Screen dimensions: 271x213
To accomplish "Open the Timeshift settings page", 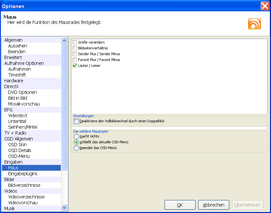I will click(17, 75).
